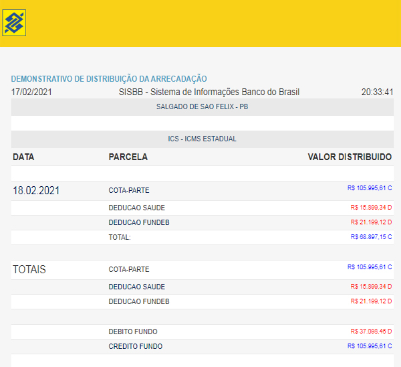The width and height of the screenshot is (401, 367).
Task: Click the R$ 105.995,61 C value beside 18.02.2021
Action: [370, 188]
